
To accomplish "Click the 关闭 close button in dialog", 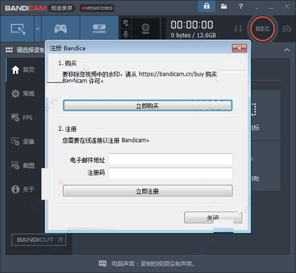I will [213, 218].
